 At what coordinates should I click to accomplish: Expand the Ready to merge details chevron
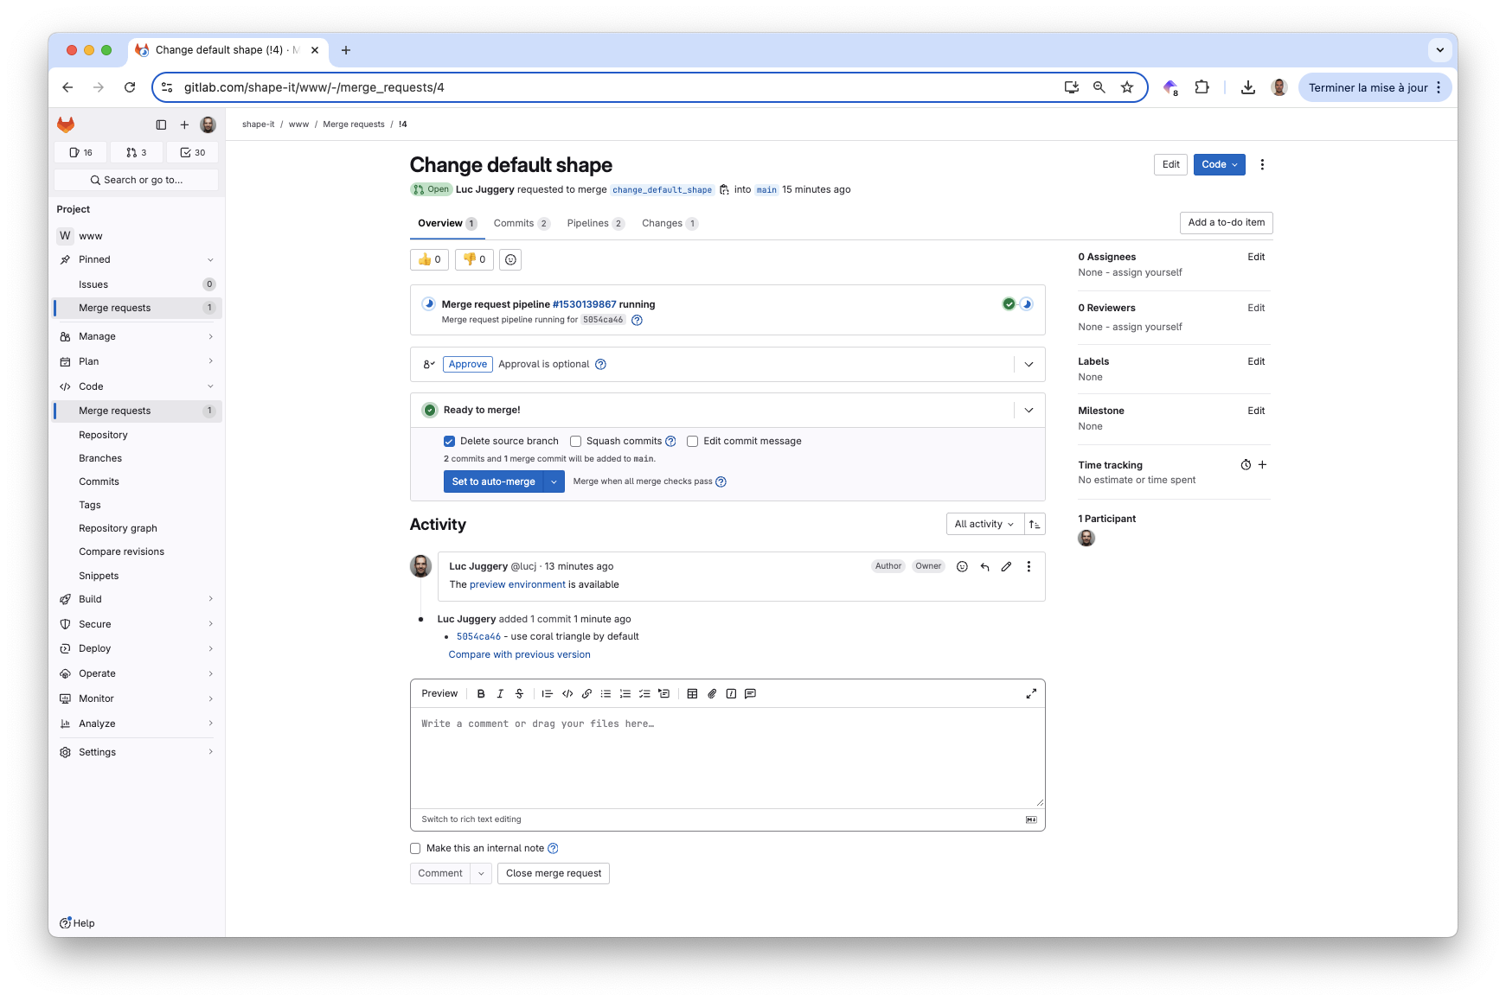pyautogui.click(x=1029, y=410)
